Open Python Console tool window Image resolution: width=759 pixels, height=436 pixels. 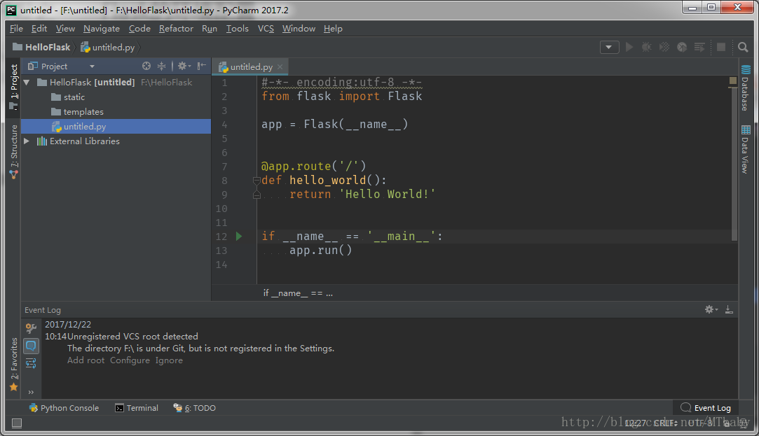point(64,408)
